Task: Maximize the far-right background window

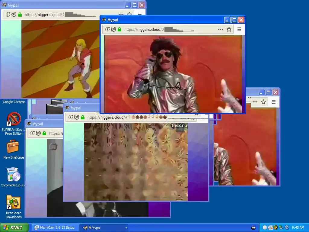Action: (269, 92)
